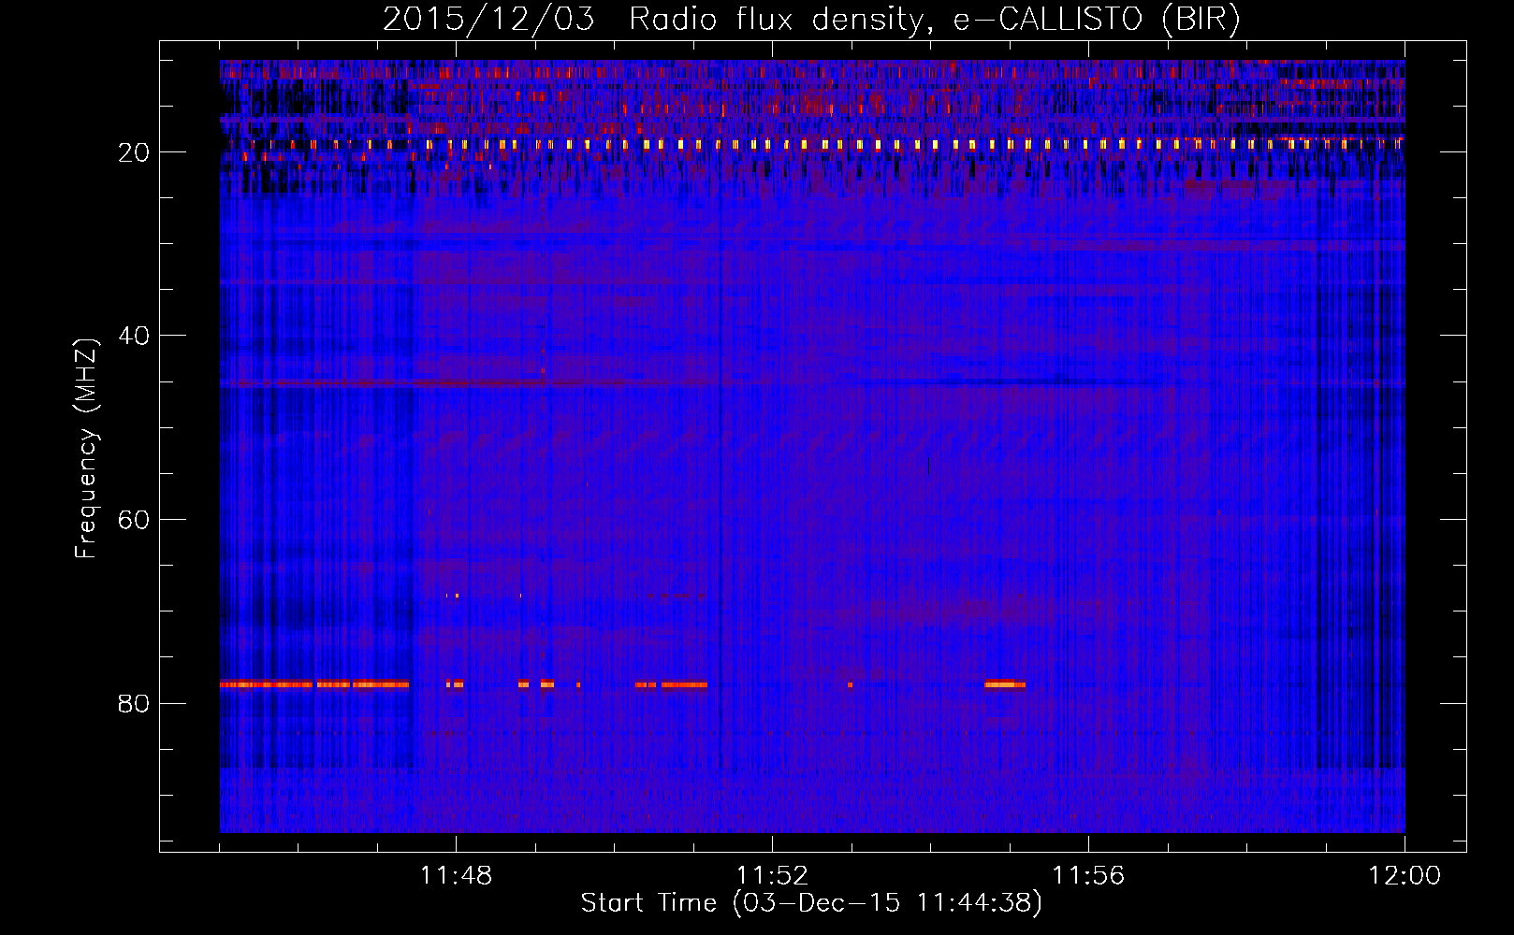The width and height of the screenshot is (1514, 935).
Task: Click the time tick label "11:52"
Action: pyautogui.click(x=772, y=876)
